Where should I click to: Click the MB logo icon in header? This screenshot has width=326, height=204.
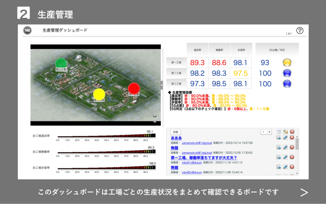tap(27, 31)
